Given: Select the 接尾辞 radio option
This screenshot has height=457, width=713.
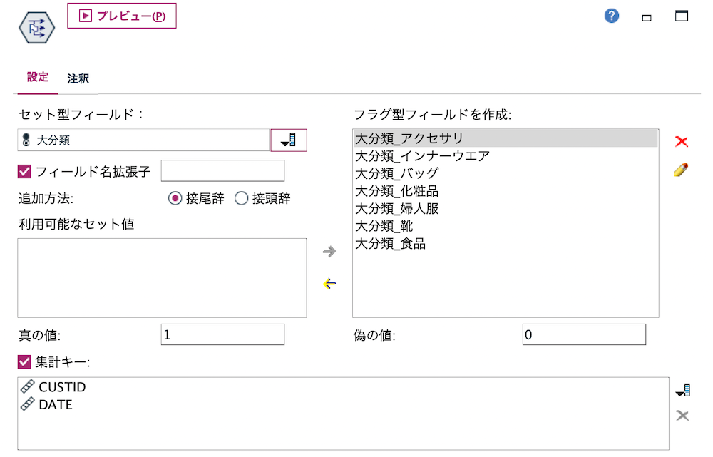Looking at the screenshot, I should [x=175, y=198].
